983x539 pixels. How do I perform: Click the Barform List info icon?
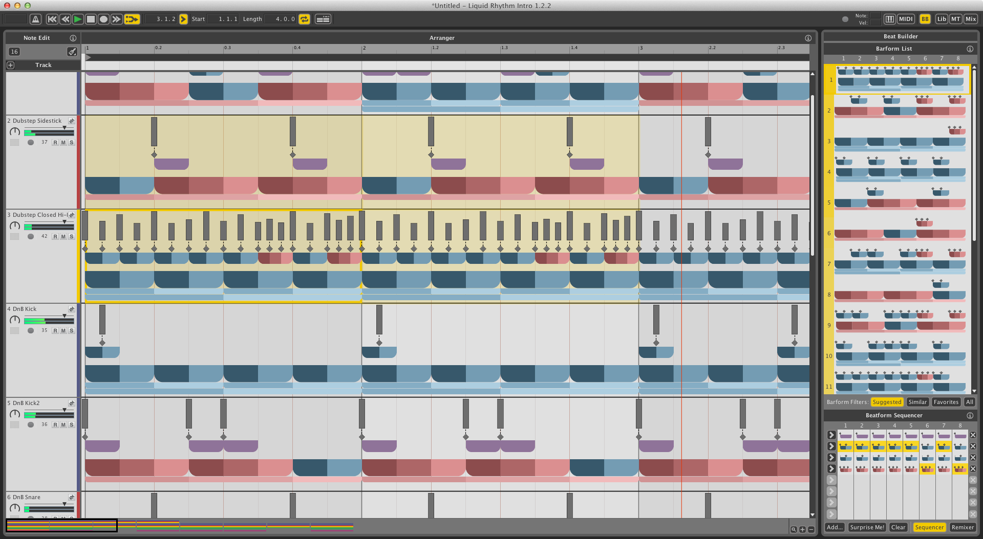[x=970, y=49]
